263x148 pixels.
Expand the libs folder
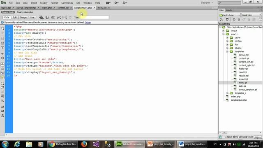[x=227, y=45]
